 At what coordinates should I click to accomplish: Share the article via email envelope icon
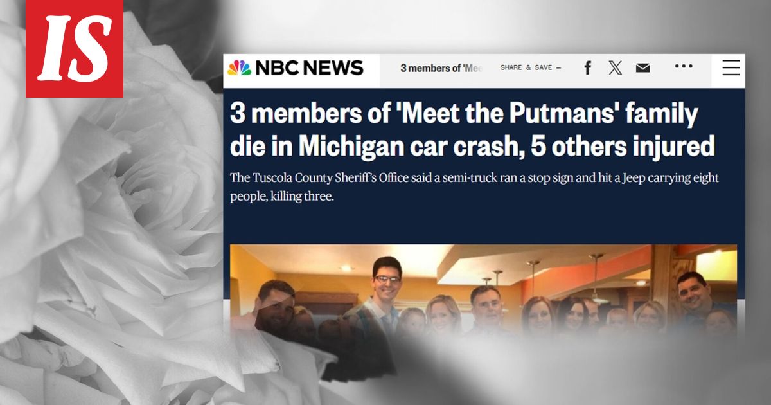pos(642,68)
